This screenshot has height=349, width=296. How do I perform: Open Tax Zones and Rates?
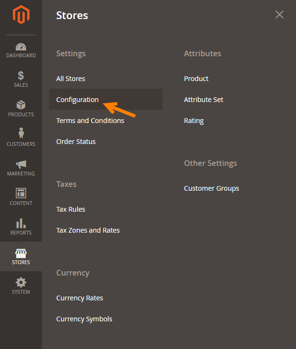click(x=88, y=230)
